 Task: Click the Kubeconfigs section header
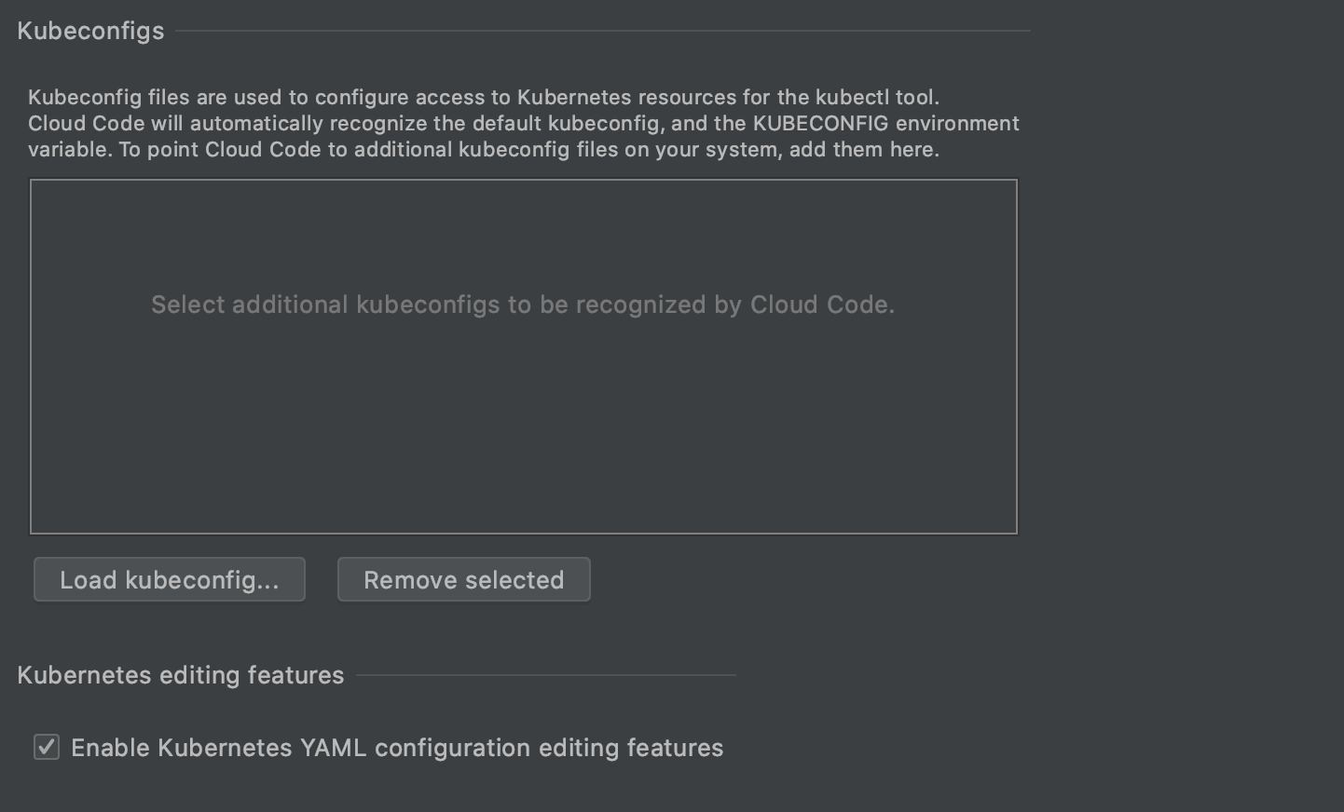(x=89, y=30)
